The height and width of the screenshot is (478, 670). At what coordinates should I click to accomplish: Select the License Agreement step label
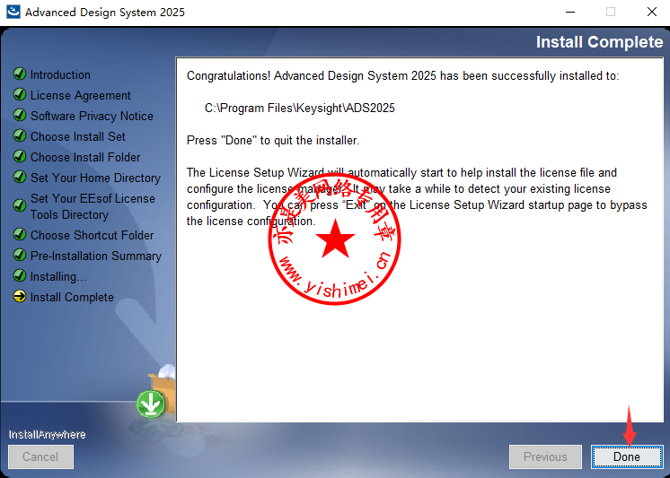[80, 95]
